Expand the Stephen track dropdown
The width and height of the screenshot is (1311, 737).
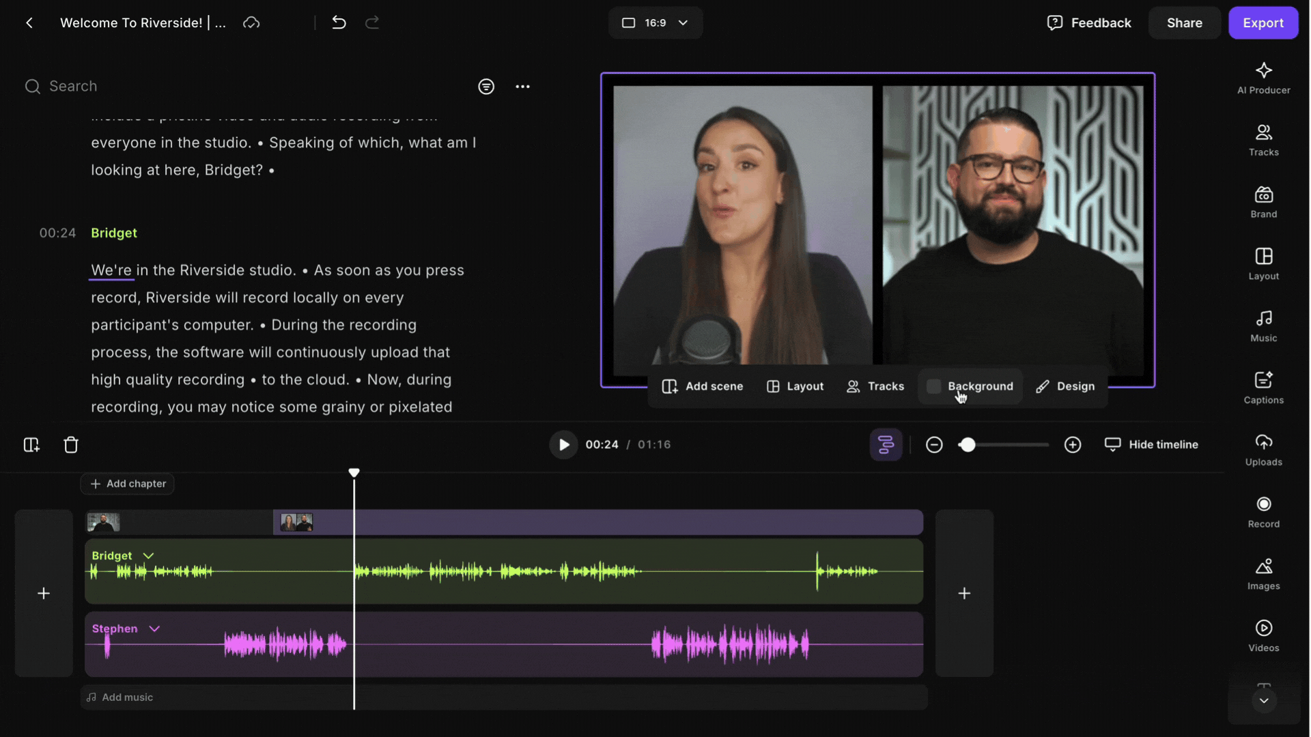[x=154, y=628]
